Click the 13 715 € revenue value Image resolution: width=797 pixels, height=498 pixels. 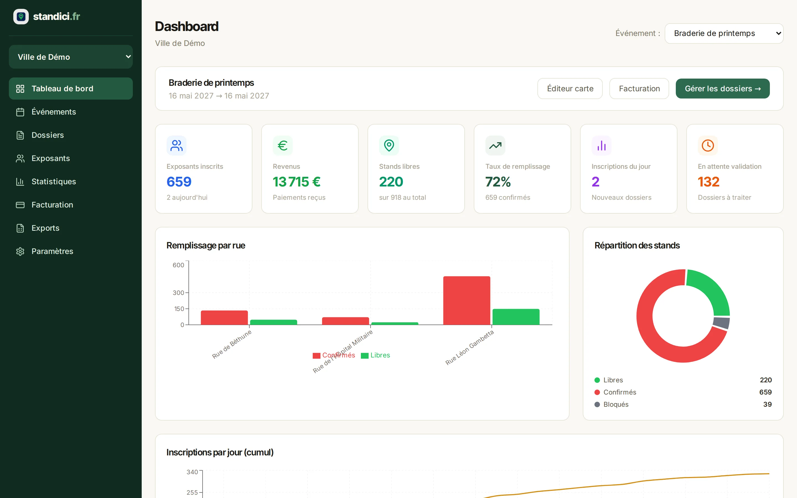(x=297, y=182)
